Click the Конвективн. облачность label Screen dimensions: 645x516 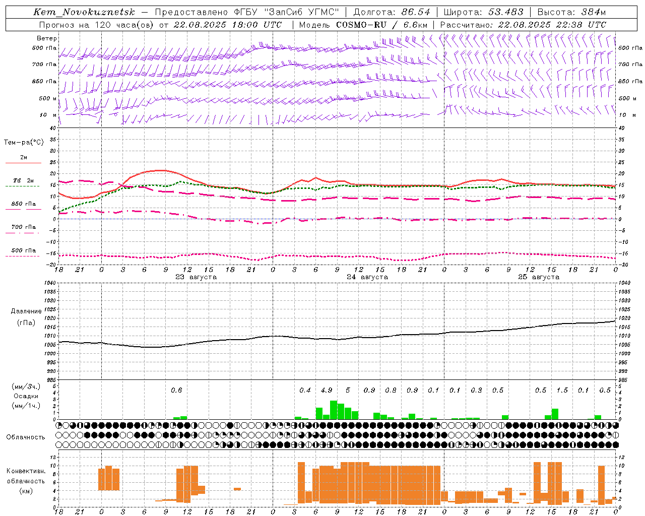click(26, 476)
